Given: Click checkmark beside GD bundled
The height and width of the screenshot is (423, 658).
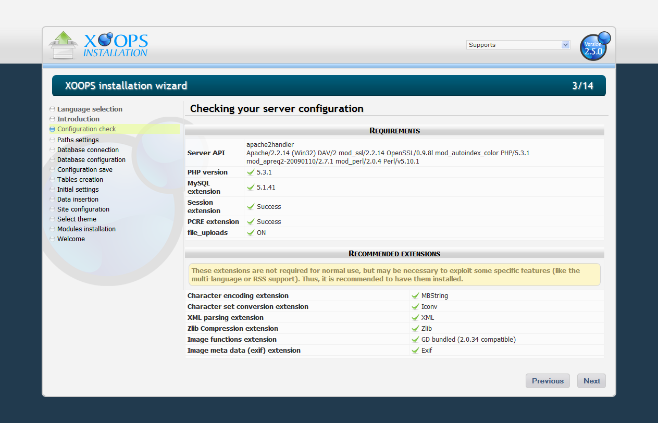Looking at the screenshot, I should tap(415, 340).
